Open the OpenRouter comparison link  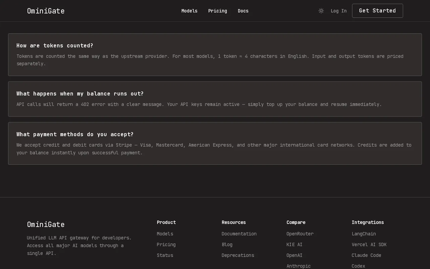tap(300, 234)
